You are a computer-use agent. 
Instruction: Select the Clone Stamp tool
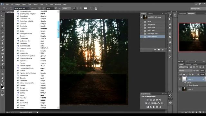click(x=2, y=43)
